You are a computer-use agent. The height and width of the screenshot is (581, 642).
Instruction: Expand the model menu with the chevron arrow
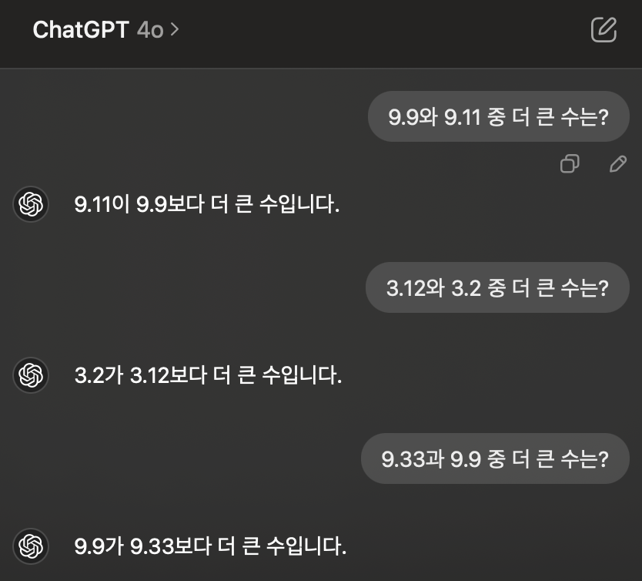175,29
